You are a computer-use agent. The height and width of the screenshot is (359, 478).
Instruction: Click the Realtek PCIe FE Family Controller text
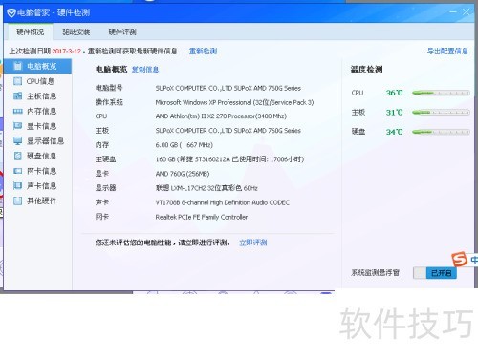(202, 217)
